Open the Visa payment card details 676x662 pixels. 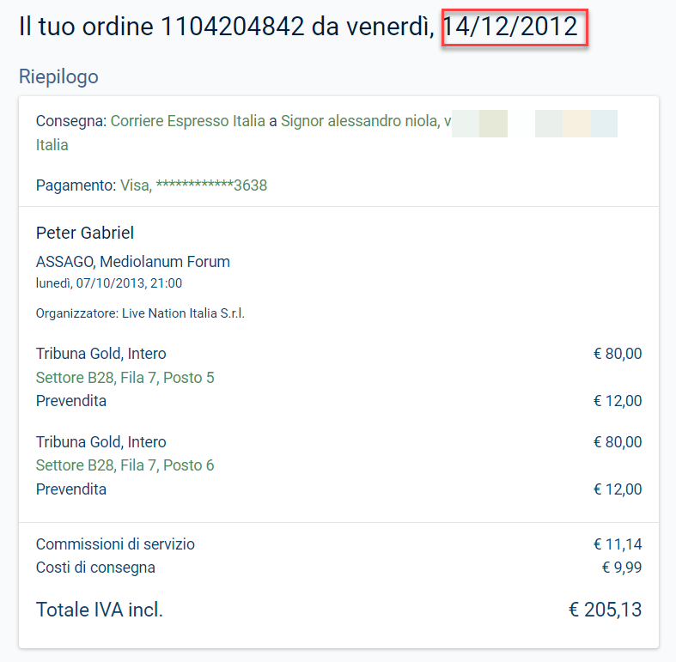[193, 185]
